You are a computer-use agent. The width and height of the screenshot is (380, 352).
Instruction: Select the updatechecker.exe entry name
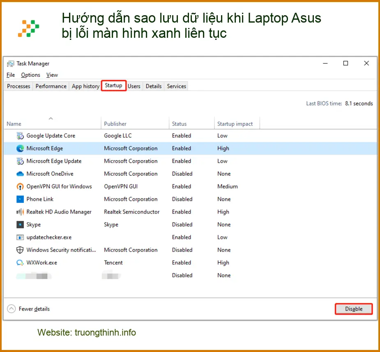coord(49,237)
